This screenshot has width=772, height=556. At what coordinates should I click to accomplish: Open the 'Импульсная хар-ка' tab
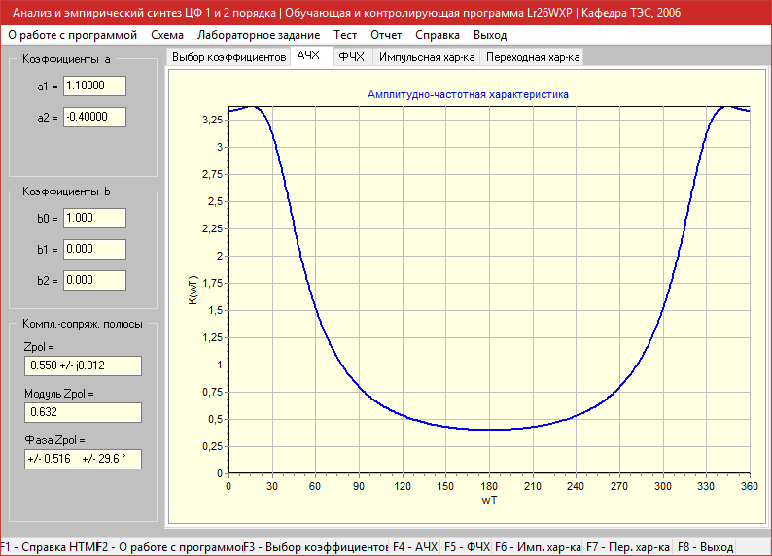tap(427, 57)
